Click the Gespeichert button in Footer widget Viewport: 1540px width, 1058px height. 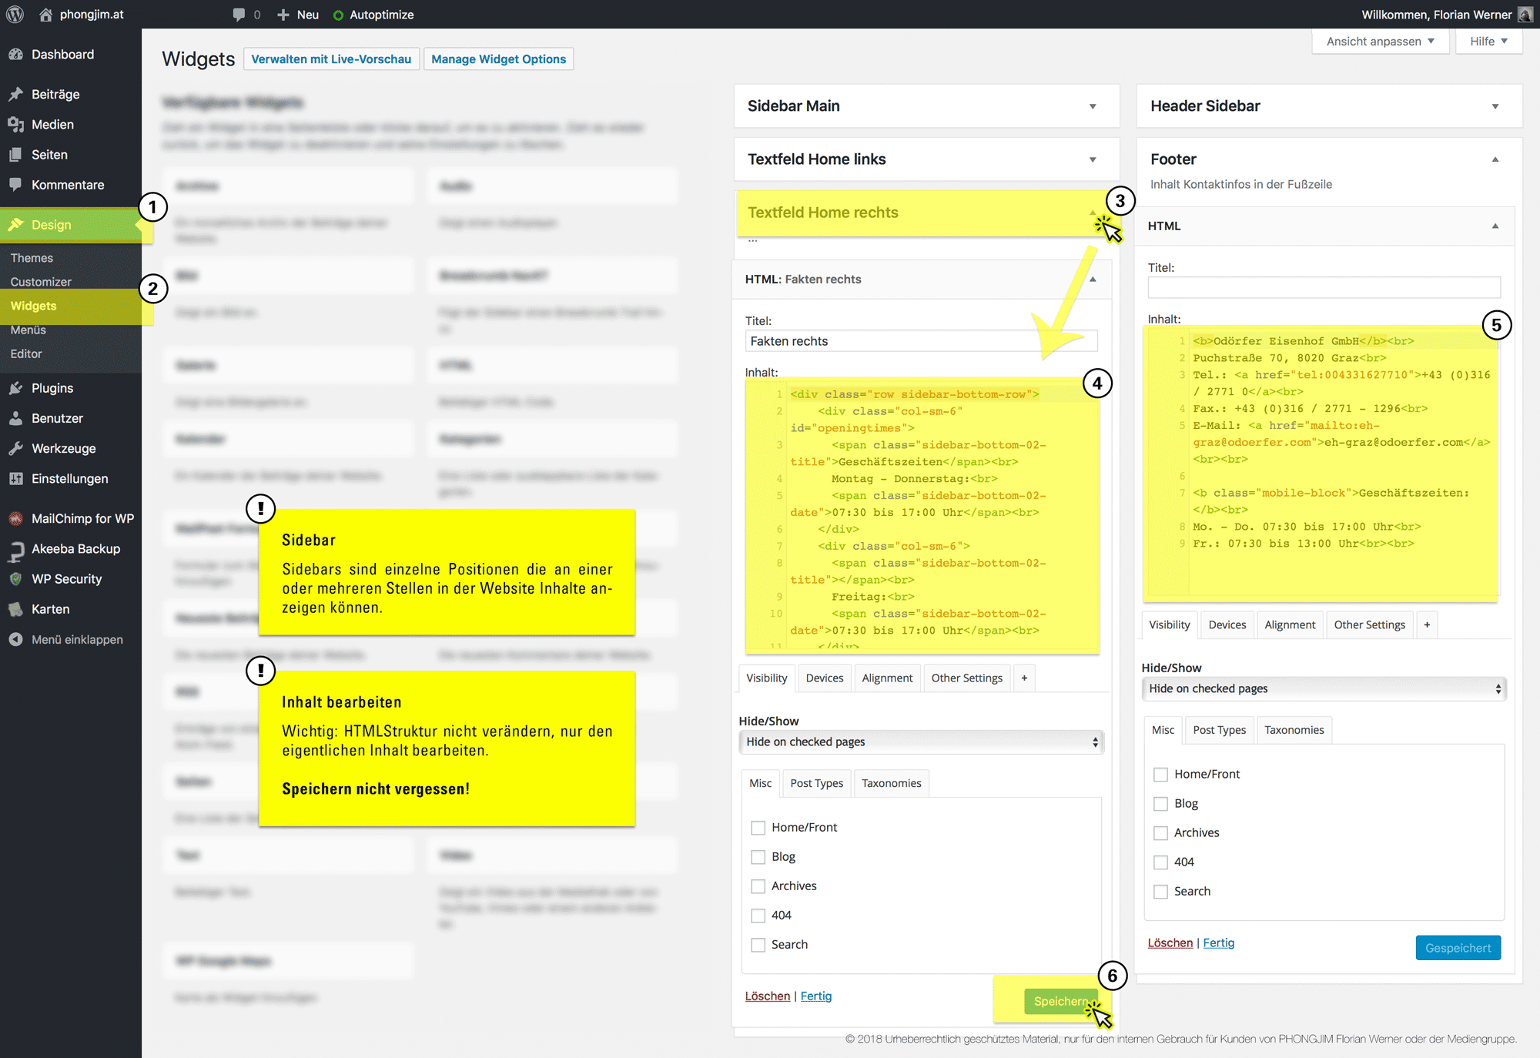point(1458,948)
